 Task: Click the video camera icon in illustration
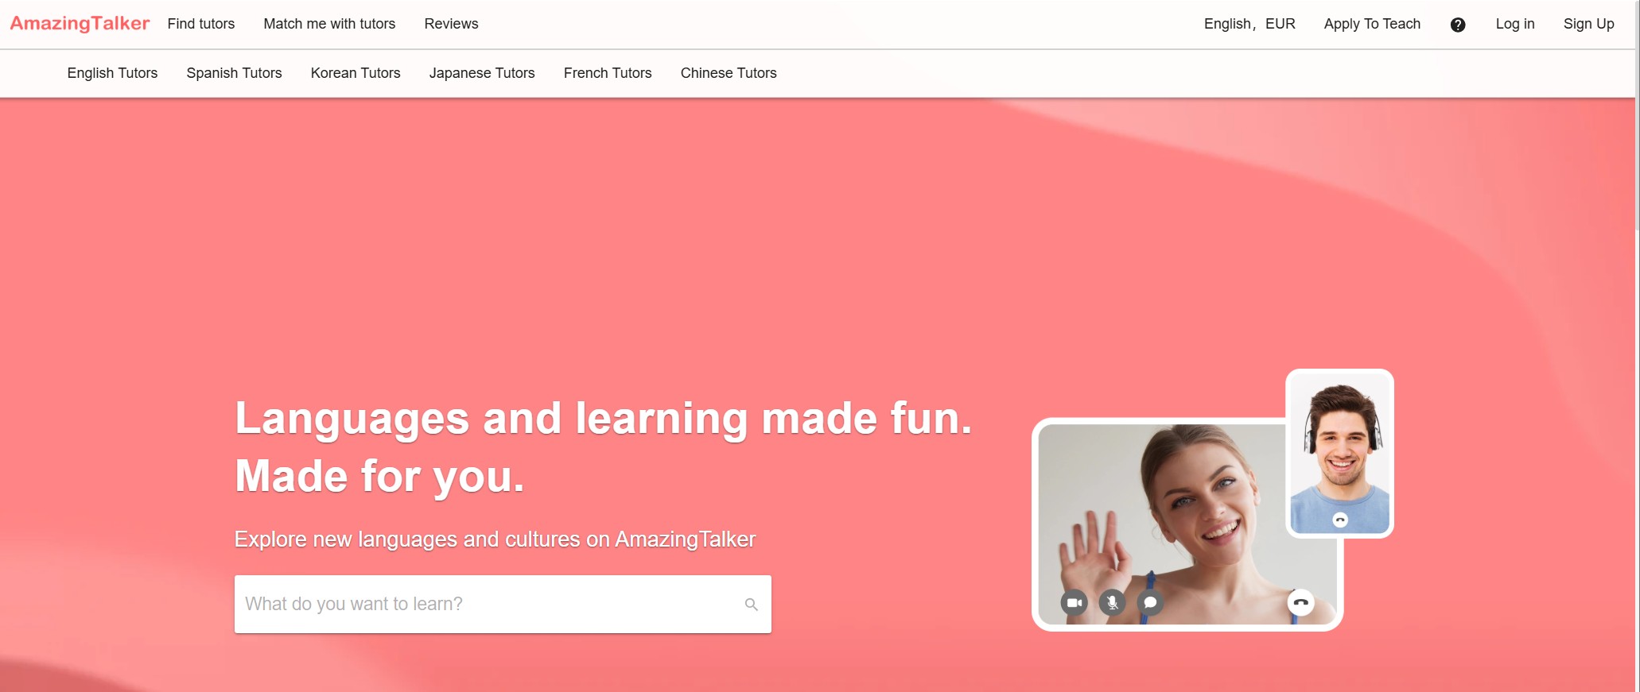[x=1074, y=602]
